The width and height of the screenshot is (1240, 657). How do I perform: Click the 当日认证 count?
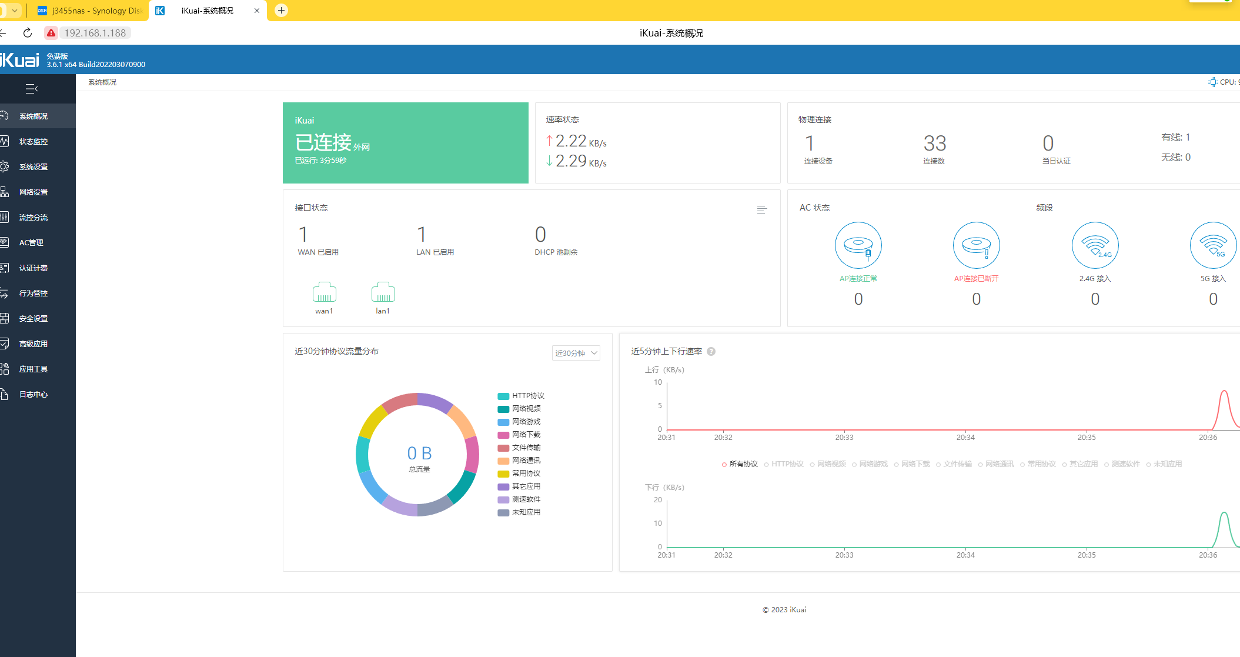point(1048,144)
